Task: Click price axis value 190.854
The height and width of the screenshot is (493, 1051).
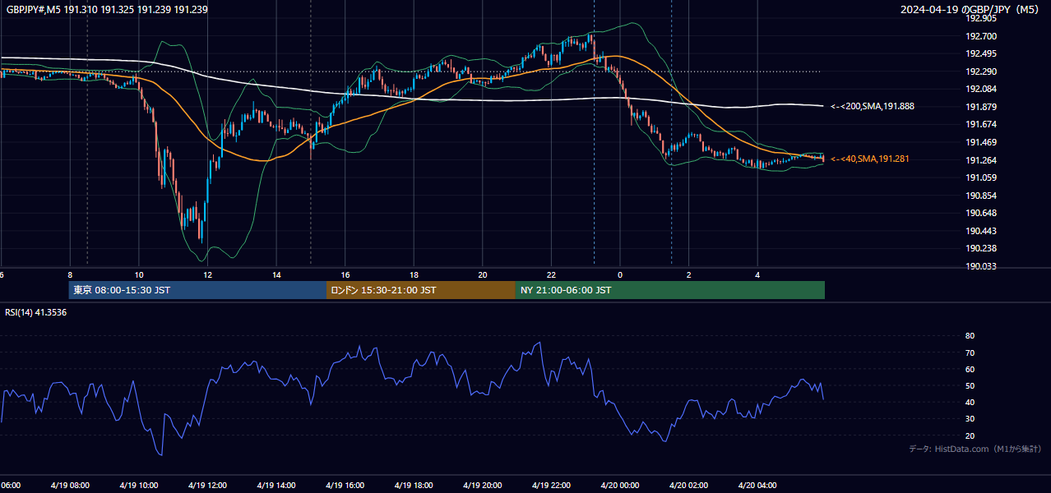Action: 981,196
